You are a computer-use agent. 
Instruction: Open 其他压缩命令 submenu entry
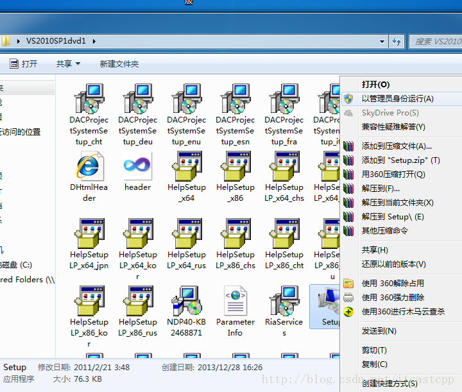(x=384, y=230)
